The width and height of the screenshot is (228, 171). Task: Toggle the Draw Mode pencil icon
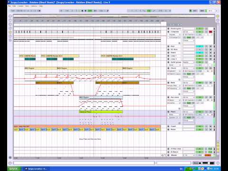[x=108, y=11]
